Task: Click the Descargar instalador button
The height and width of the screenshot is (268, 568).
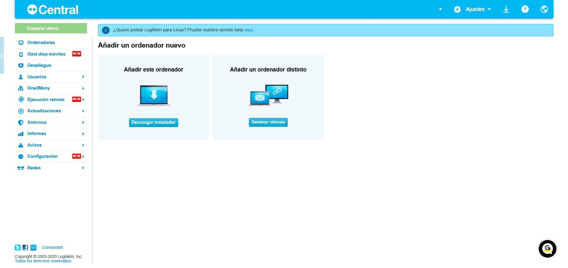Action: (x=153, y=122)
